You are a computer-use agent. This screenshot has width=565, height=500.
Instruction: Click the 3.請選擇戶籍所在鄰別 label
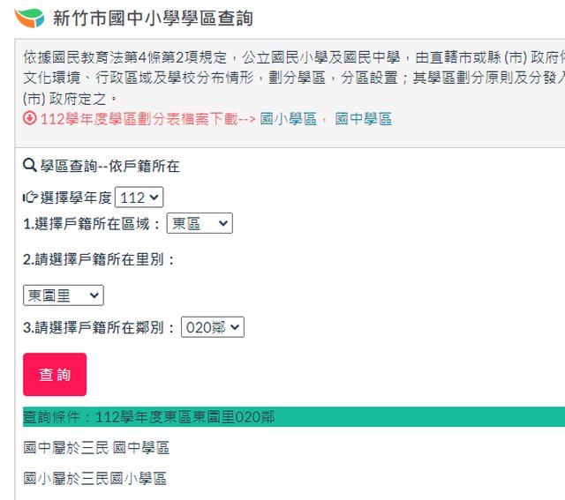(x=99, y=327)
